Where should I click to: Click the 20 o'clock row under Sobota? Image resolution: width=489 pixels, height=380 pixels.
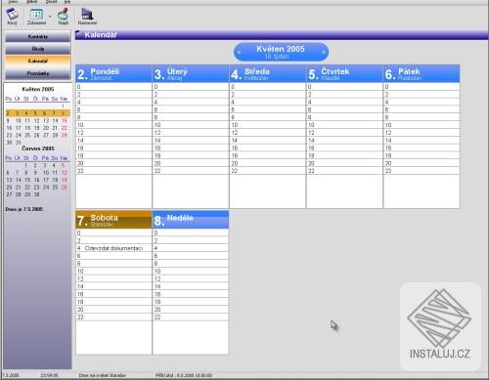tap(113, 310)
